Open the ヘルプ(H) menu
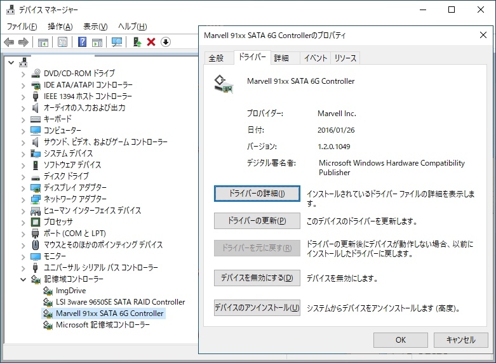496x363 pixels. click(133, 27)
